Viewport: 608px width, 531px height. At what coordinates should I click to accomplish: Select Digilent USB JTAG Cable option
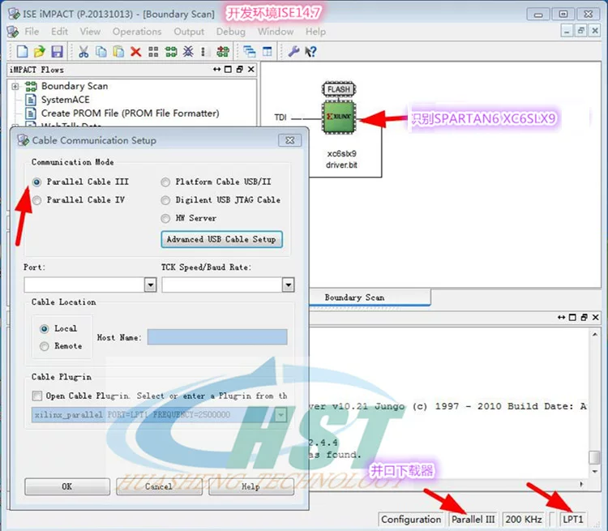click(x=165, y=200)
